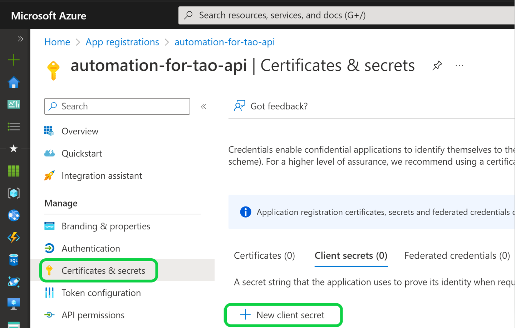Open the SQL databases icon

[14, 260]
